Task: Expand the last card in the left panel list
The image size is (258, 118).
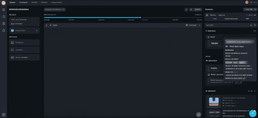Action: pos(24,57)
